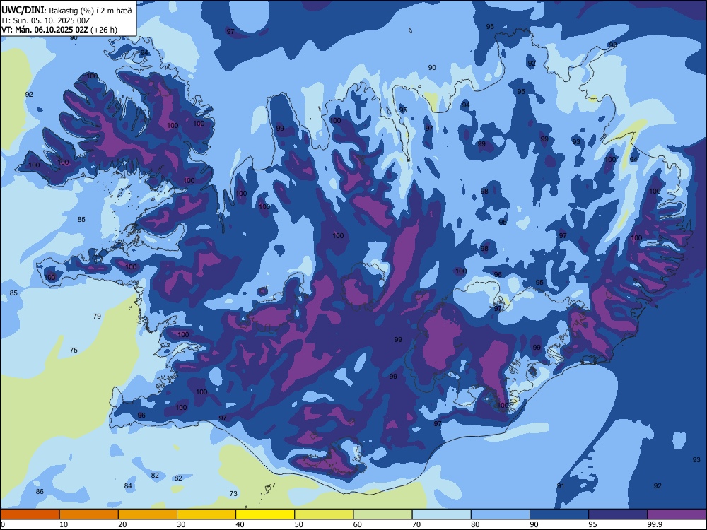Viewport: 707px width, 530px height.
Task: Click the pale blue 70–80 legend swatch
Action: pyautogui.click(x=442, y=514)
